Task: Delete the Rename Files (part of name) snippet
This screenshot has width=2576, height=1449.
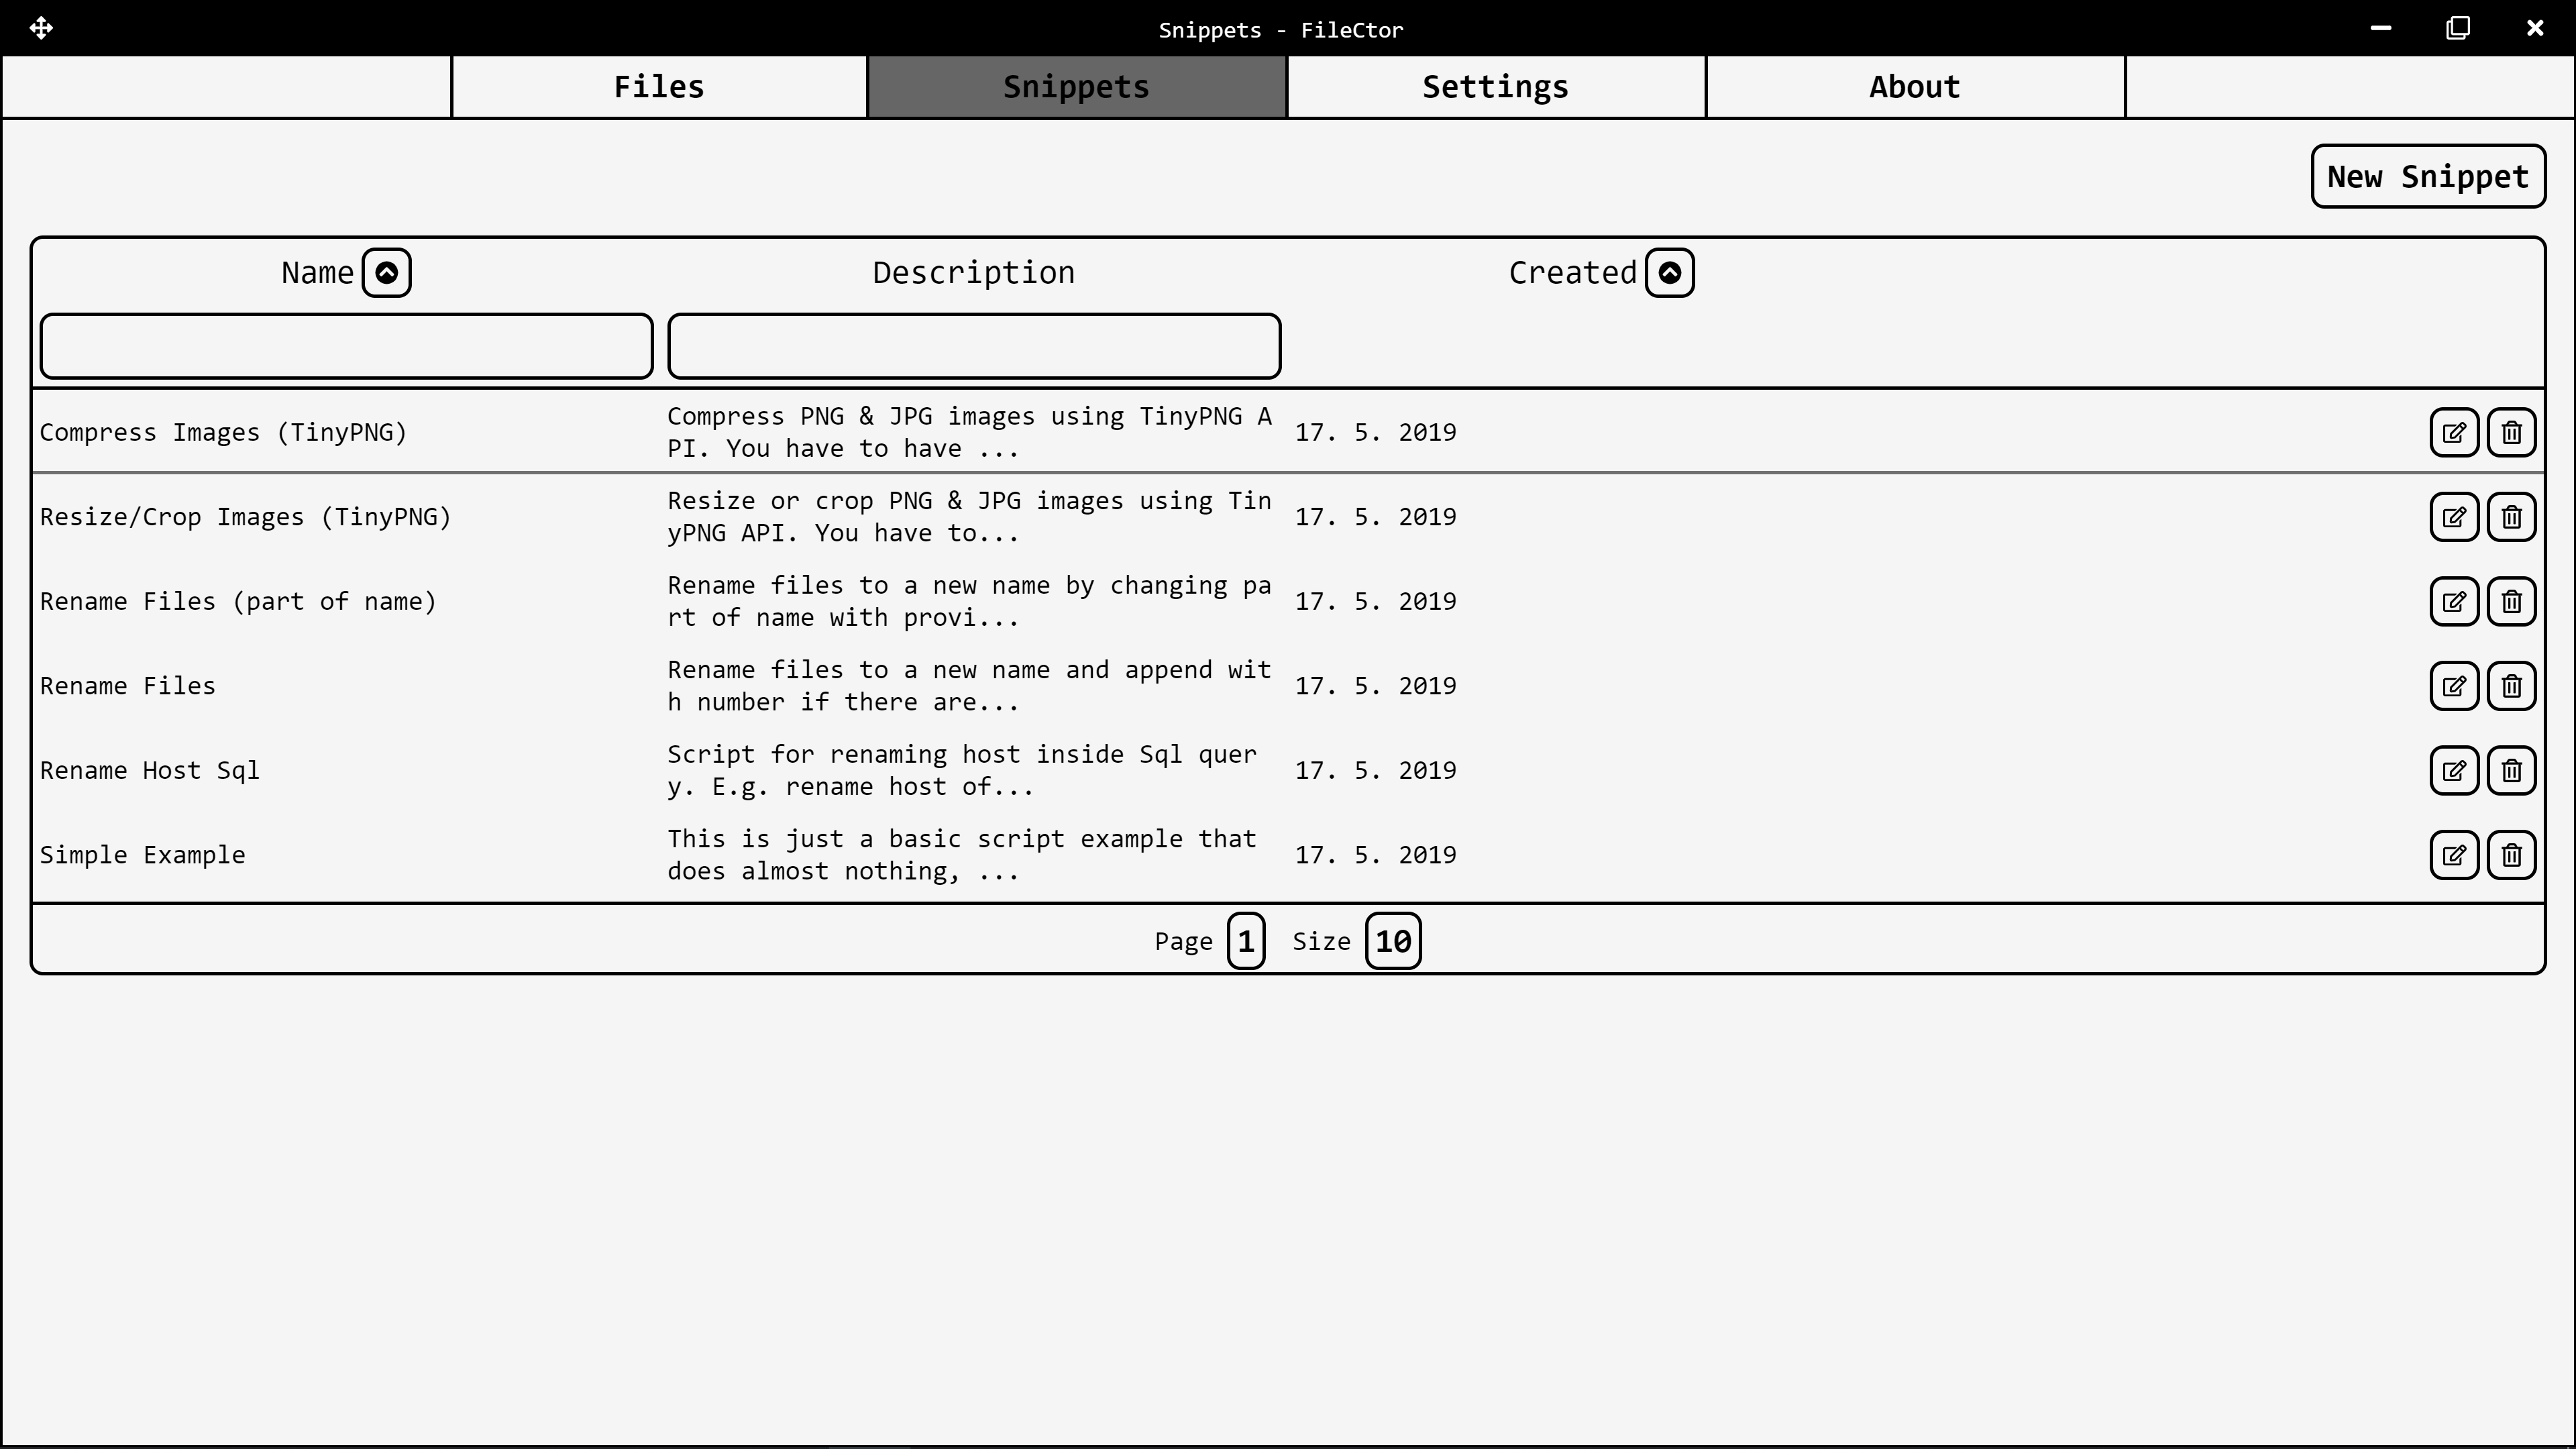Action: (x=2511, y=601)
